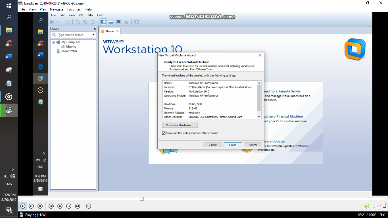Open the VMware VM menu

tap(81, 15)
